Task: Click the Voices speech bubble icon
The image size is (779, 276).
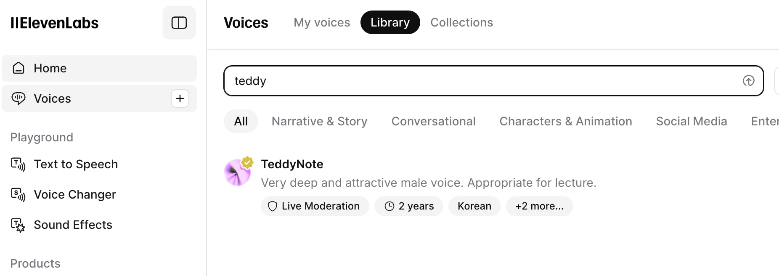Action: [x=19, y=98]
